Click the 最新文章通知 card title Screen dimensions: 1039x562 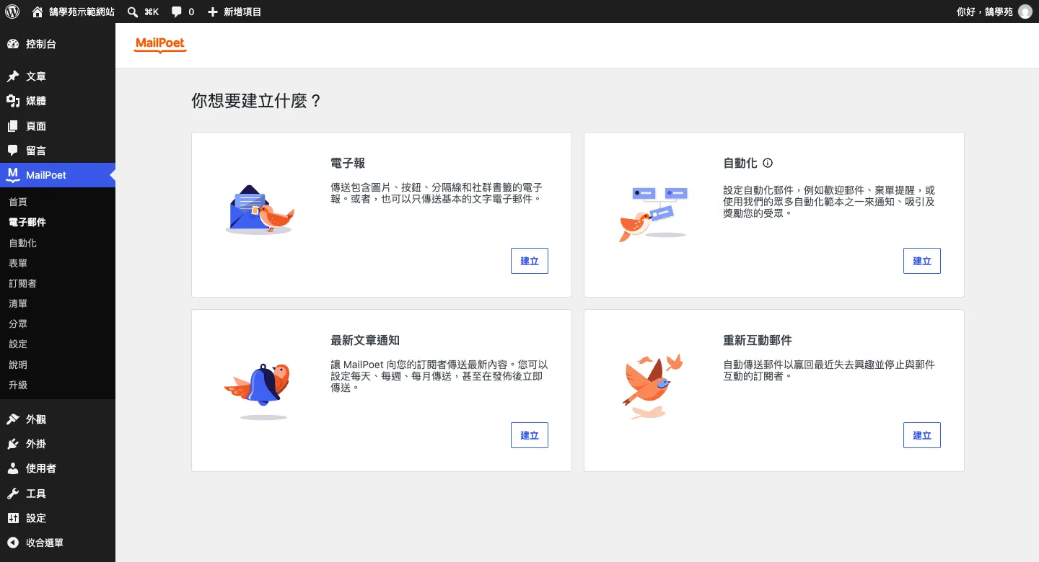365,340
